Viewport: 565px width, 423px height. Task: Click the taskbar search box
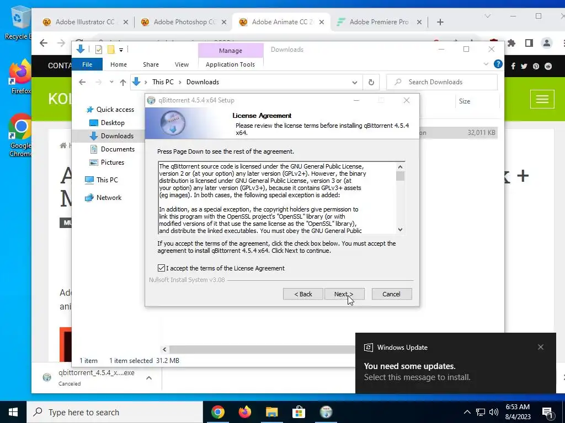115,412
